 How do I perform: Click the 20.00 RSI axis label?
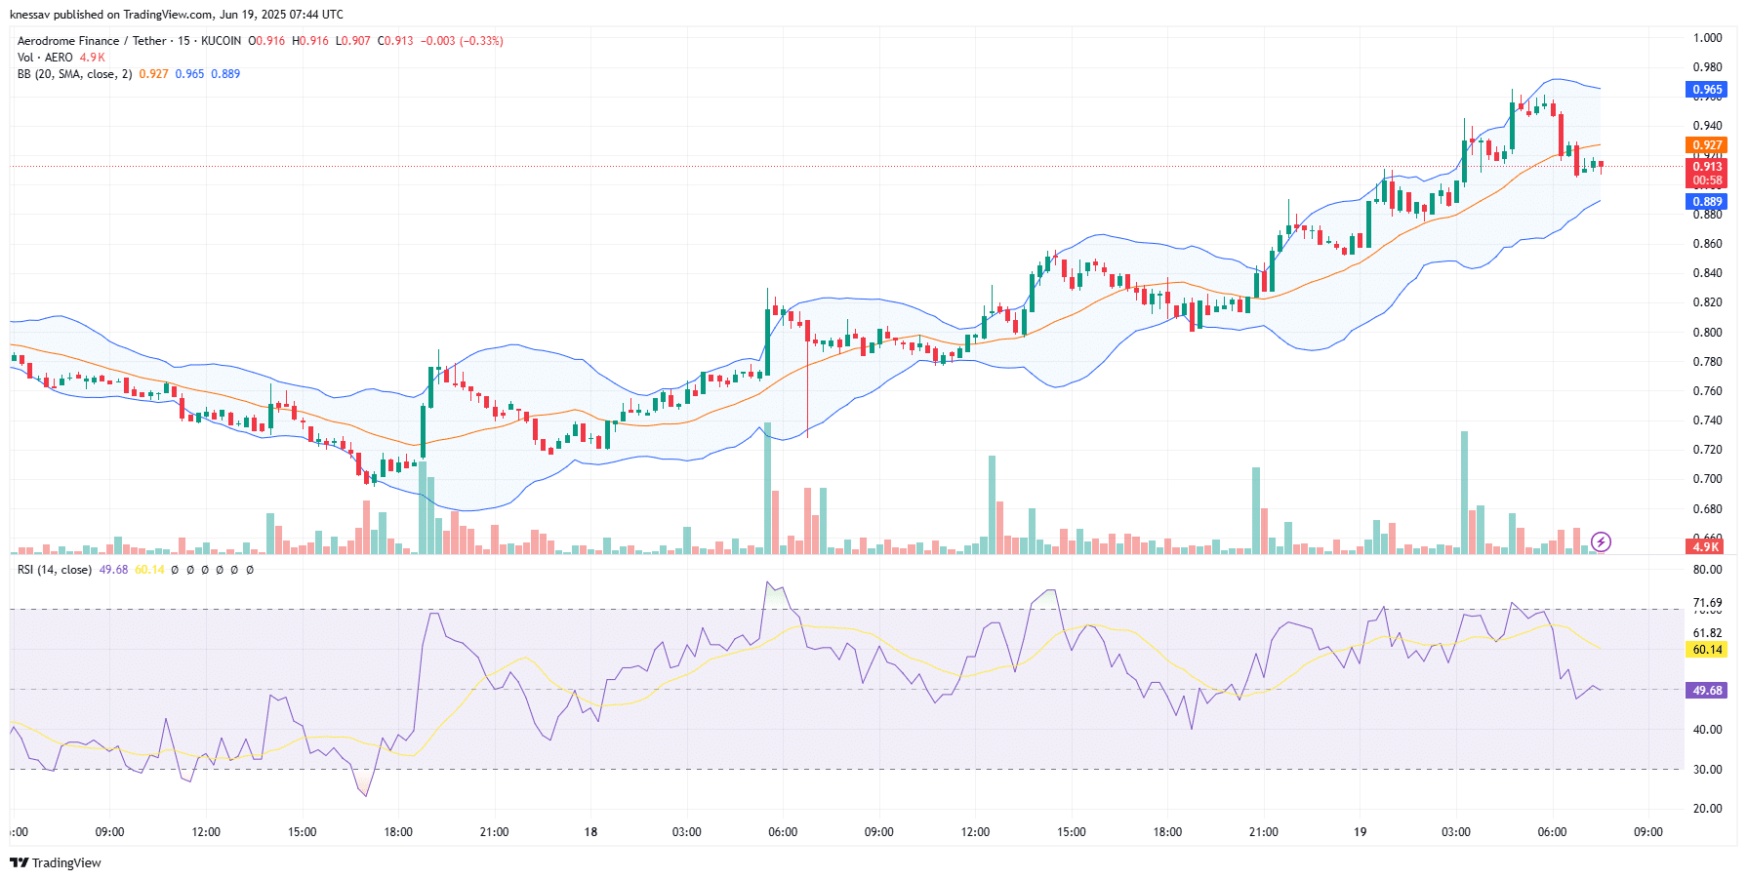[x=1707, y=809]
